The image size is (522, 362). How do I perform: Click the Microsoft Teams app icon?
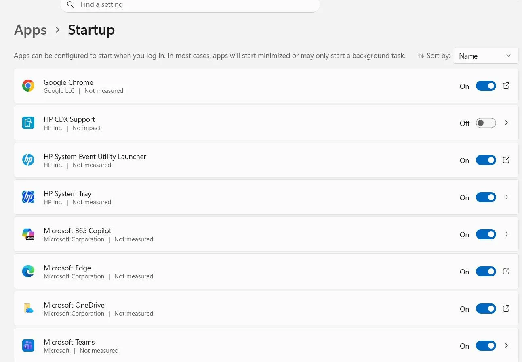point(28,345)
